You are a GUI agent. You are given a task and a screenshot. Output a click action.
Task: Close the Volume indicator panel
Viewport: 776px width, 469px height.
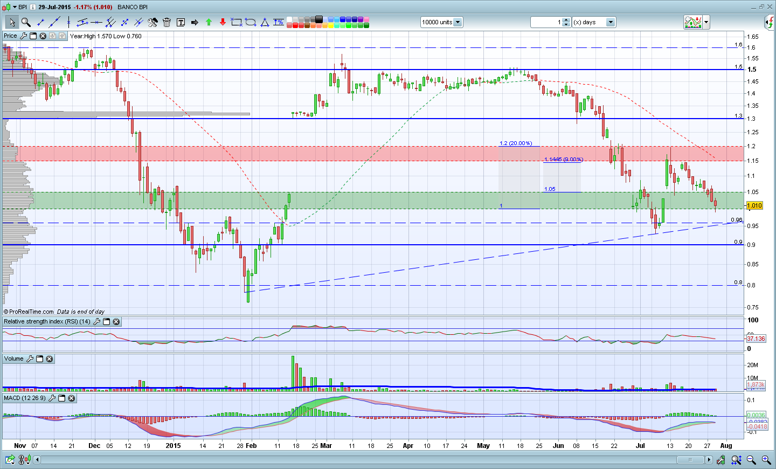49,359
